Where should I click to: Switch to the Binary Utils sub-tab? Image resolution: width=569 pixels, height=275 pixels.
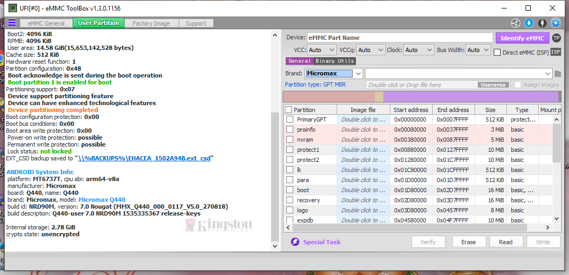tap(335, 61)
